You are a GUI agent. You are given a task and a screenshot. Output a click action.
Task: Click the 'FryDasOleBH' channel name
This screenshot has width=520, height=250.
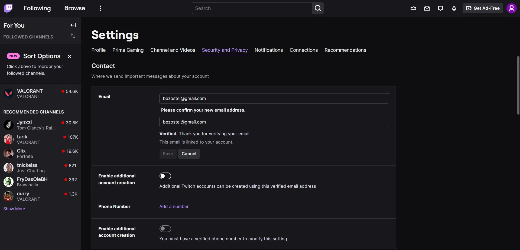tap(32, 179)
